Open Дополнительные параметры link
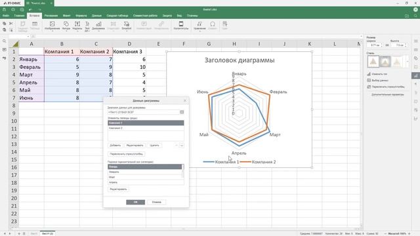The height and width of the screenshot is (236, 420). [x=388, y=94]
